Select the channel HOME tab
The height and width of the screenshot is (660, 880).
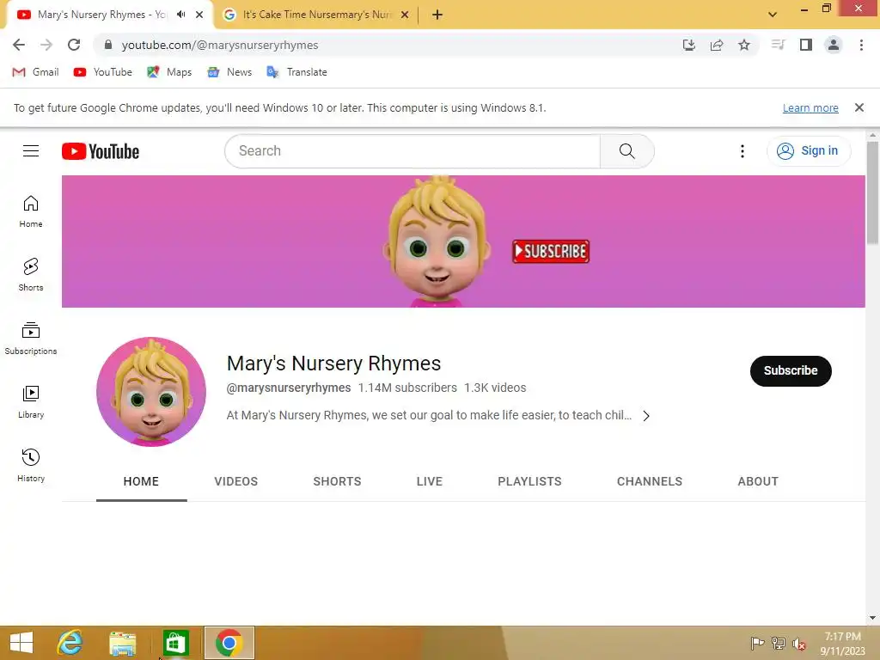coord(142,481)
